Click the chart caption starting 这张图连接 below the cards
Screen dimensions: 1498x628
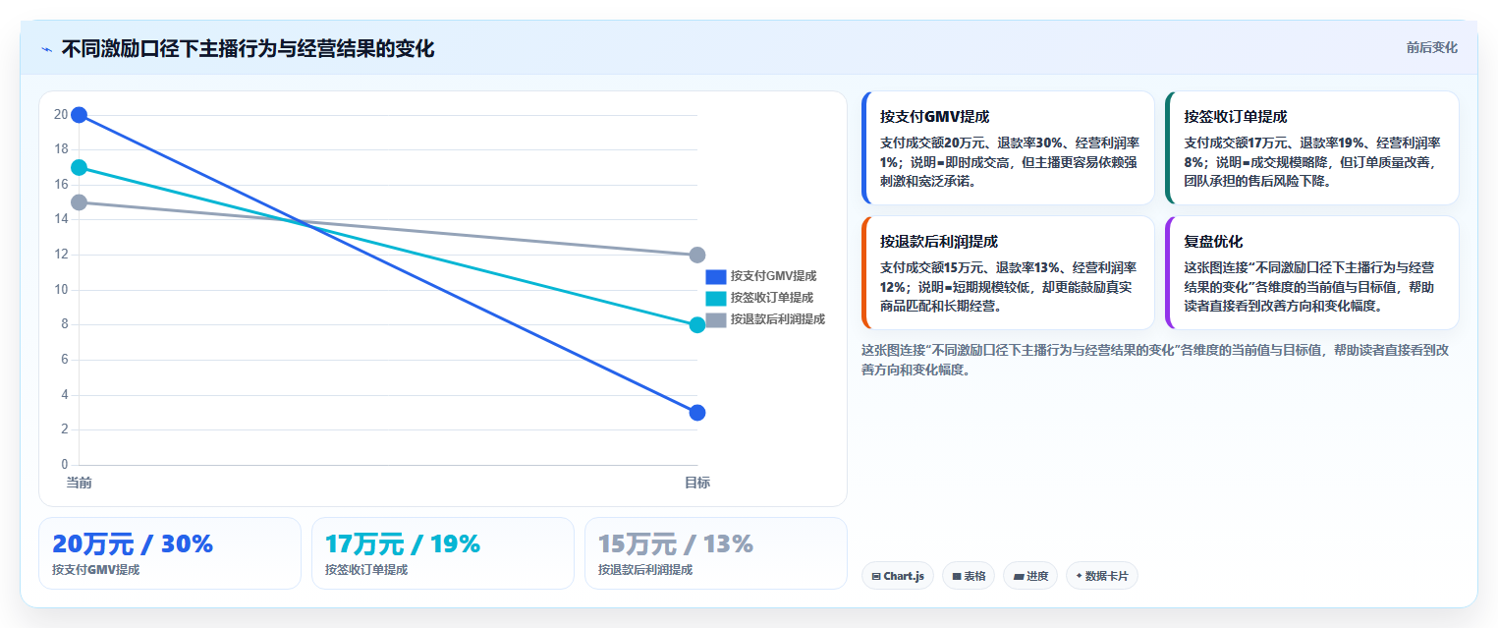pyautogui.click(x=1154, y=360)
